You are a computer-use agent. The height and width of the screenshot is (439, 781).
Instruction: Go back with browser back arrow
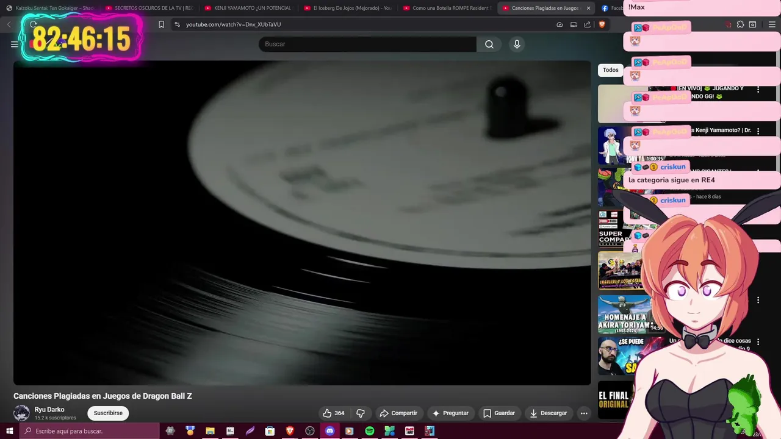(9, 24)
